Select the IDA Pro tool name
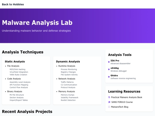Screen dimensions: 155x116 click(115, 61)
